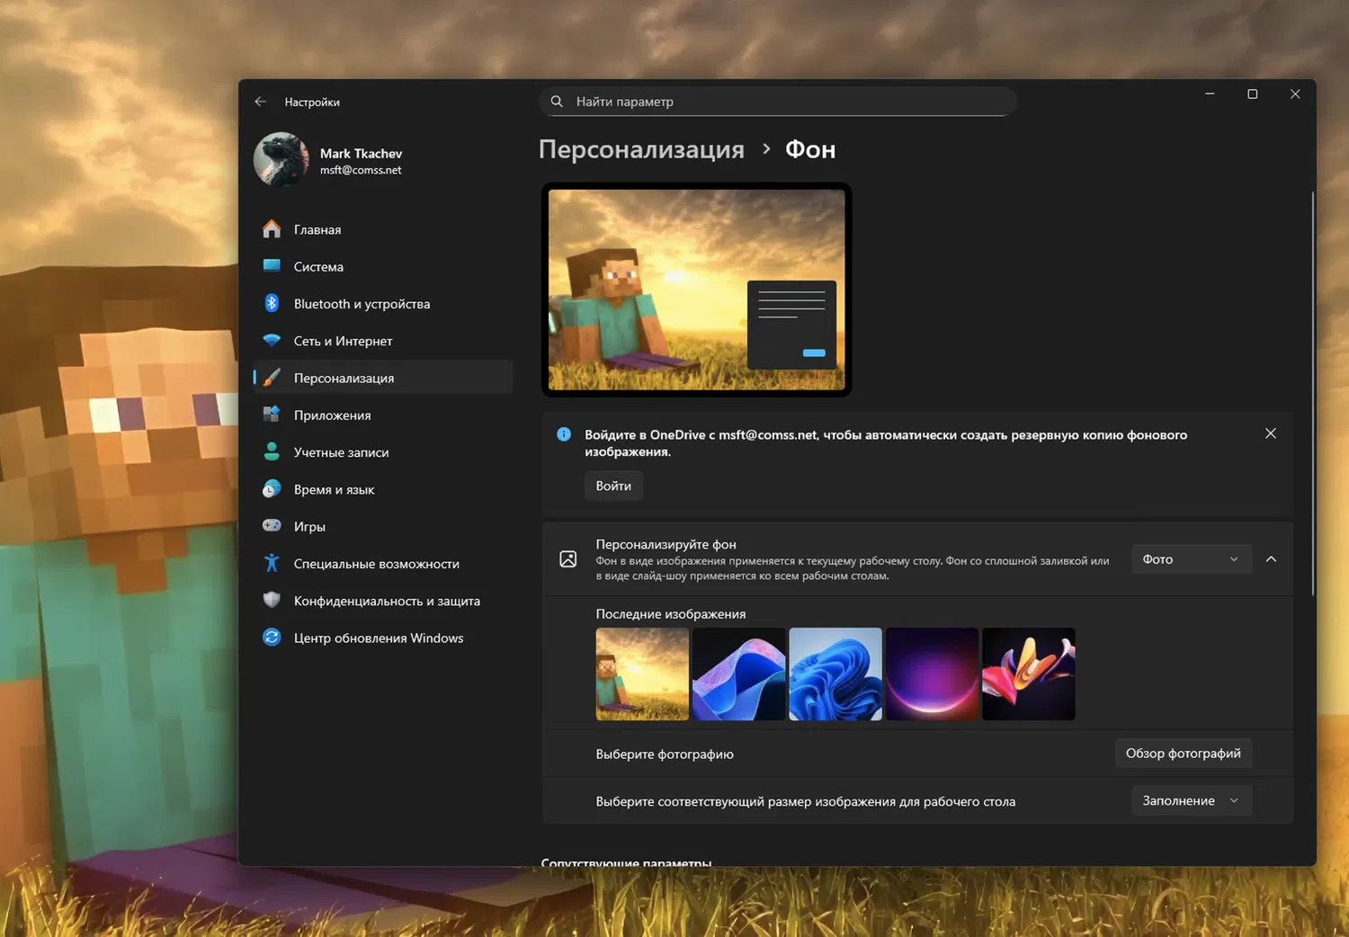Open Время и язык settings

coord(383,489)
